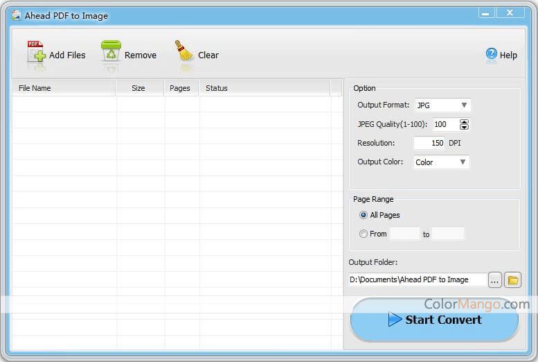Screen dimensions: 538x362
Task: Increase JPEG Quality with the up arrow
Action: click(x=464, y=121)
